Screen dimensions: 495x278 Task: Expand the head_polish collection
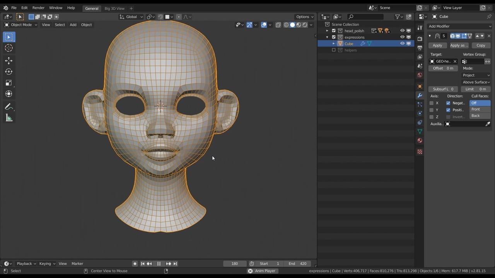point(327,31)
